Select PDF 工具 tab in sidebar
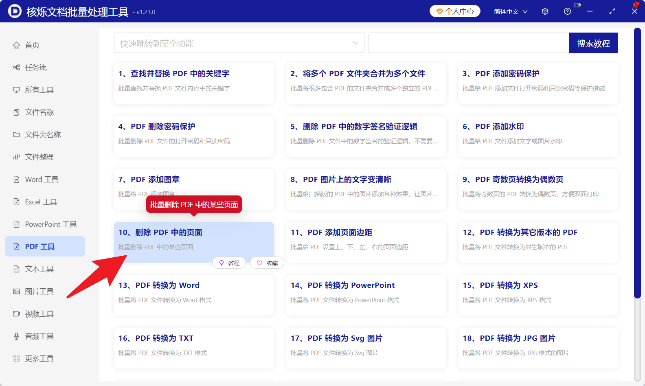This screenshot has width=645, height=386. [x=45, y=246]
